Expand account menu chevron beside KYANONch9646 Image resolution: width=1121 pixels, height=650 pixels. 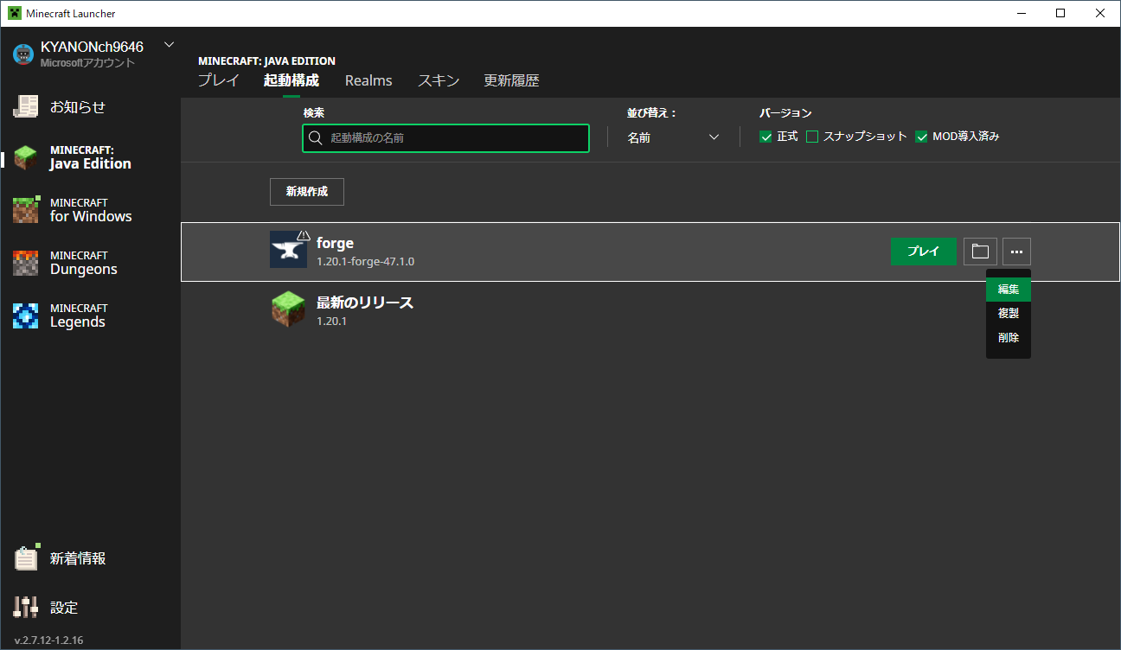[x=169, y=45]
